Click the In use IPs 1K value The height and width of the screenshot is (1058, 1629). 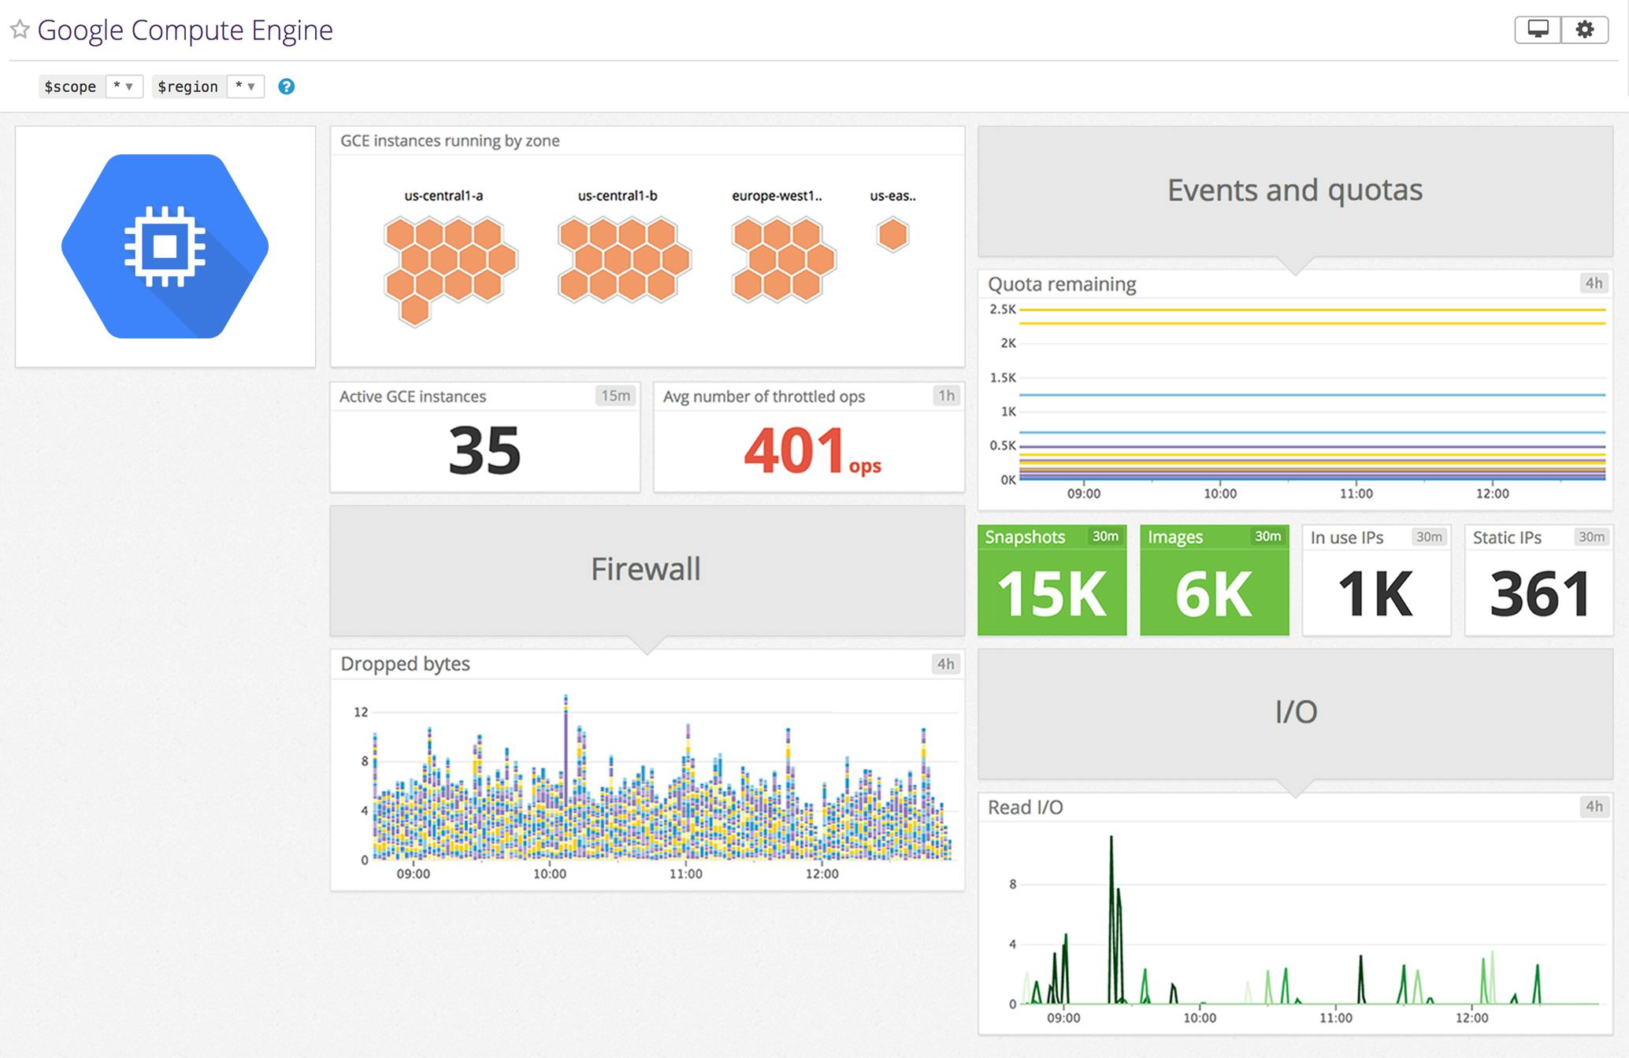pyautogui.click(x=1375, y=594)
